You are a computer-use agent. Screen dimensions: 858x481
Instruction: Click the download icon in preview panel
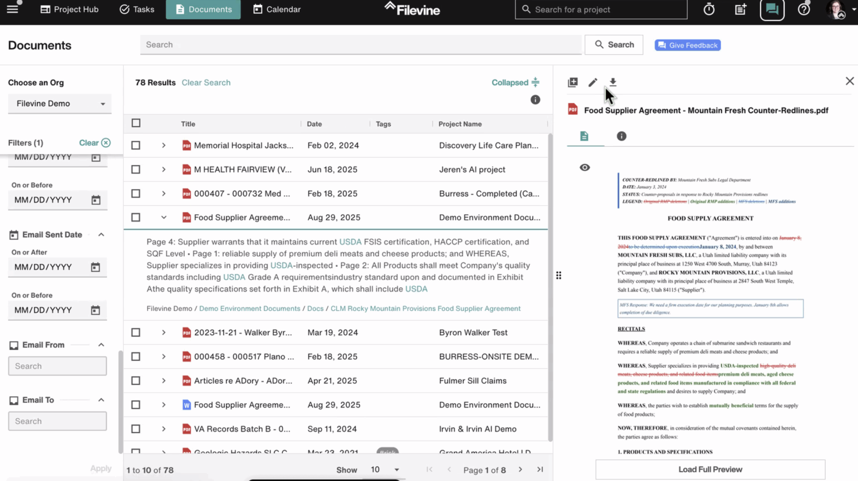tap(613, 82)
